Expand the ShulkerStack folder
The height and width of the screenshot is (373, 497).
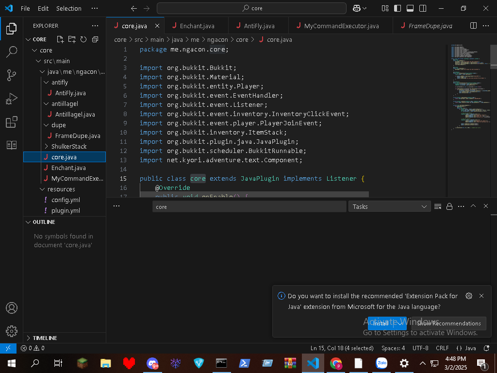tap(68, 146)
